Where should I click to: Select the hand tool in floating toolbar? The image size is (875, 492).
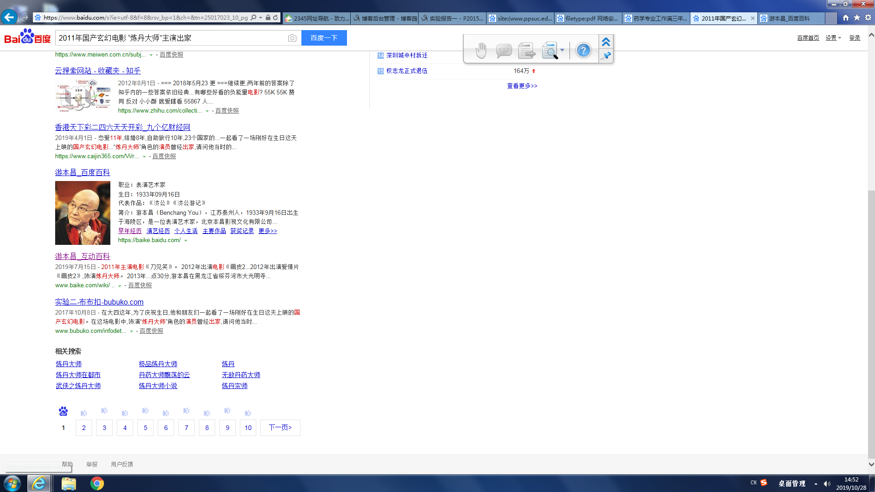coord(481,50)
